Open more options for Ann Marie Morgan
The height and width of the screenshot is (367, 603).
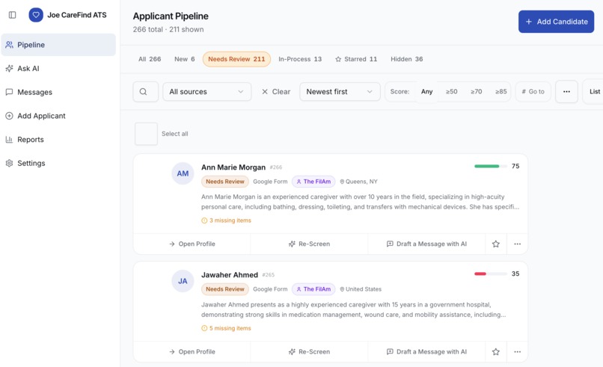tap(517, 244)
